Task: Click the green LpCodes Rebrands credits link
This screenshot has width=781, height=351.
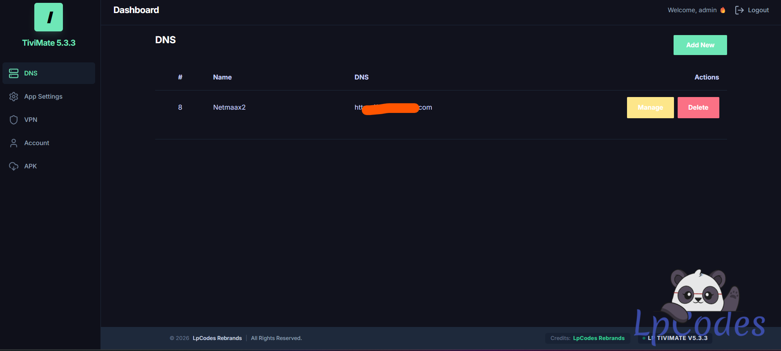Action: click(599, 338)
